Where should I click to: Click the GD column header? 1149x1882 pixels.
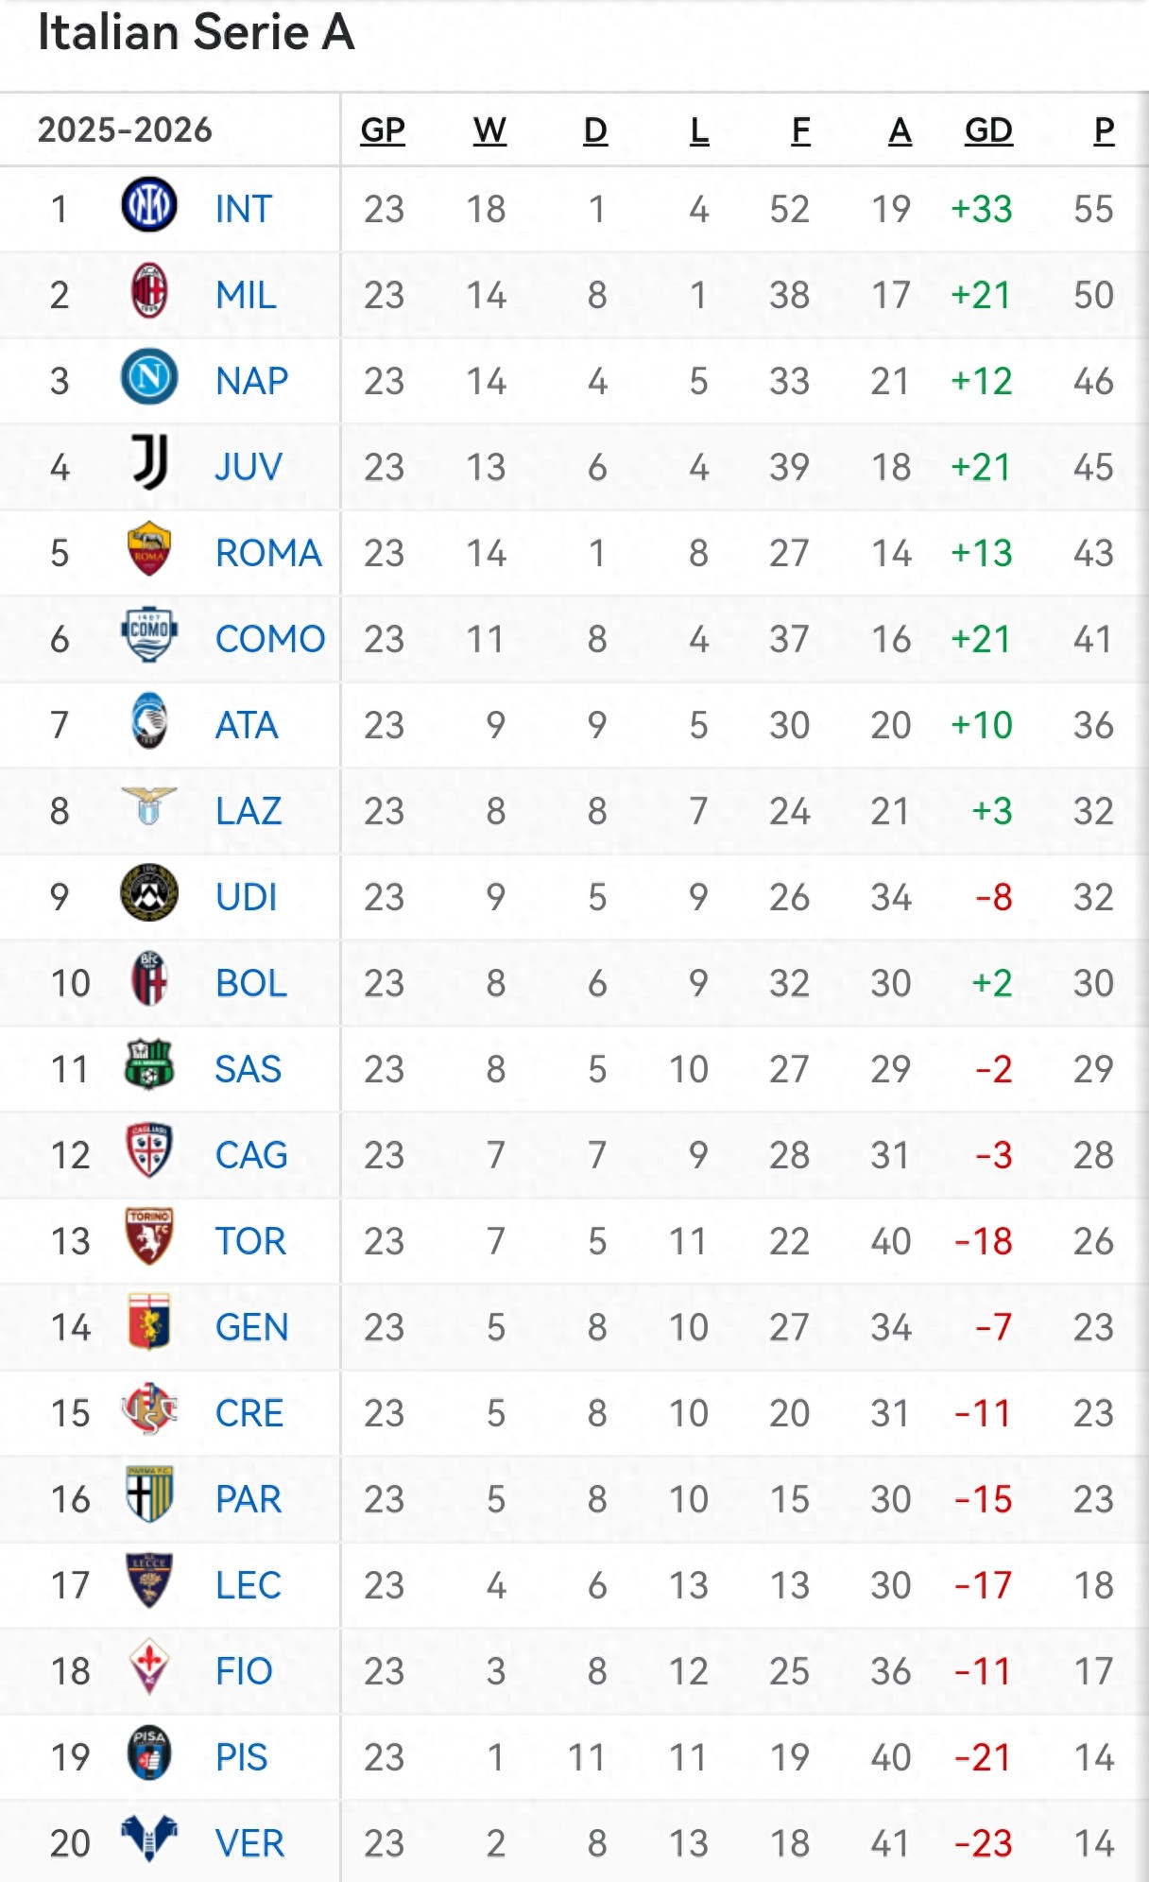point(988,129)
